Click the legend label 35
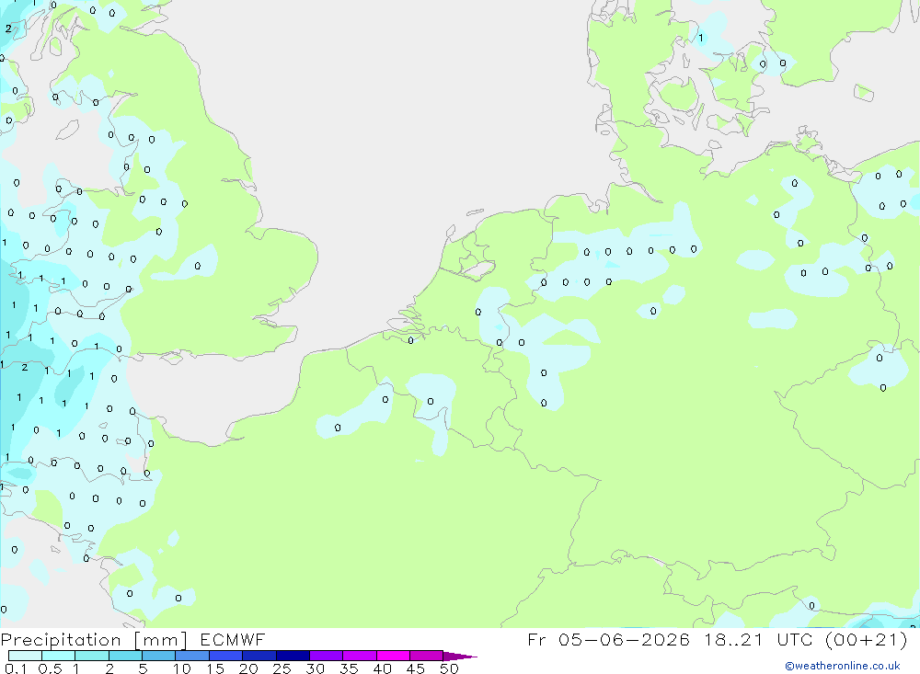The width and height of the screenshot is (920, 674). tap(349, 668)
